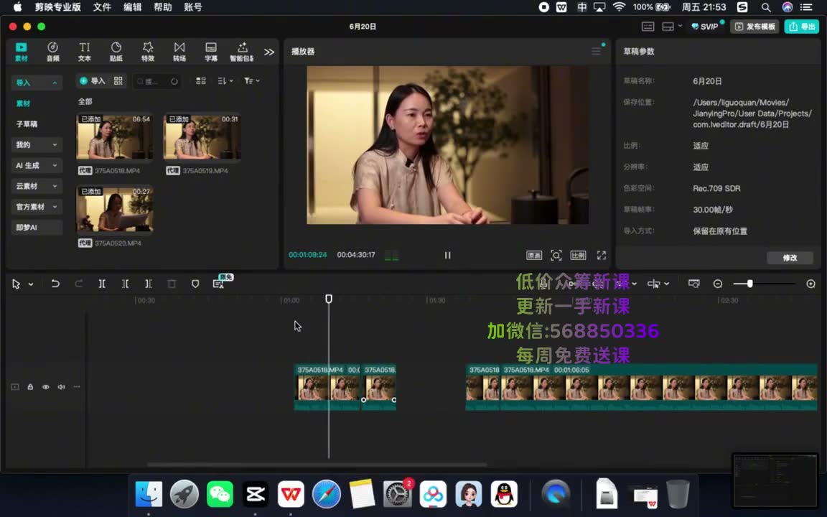Select the pointer selection tool

coord(17,284)
